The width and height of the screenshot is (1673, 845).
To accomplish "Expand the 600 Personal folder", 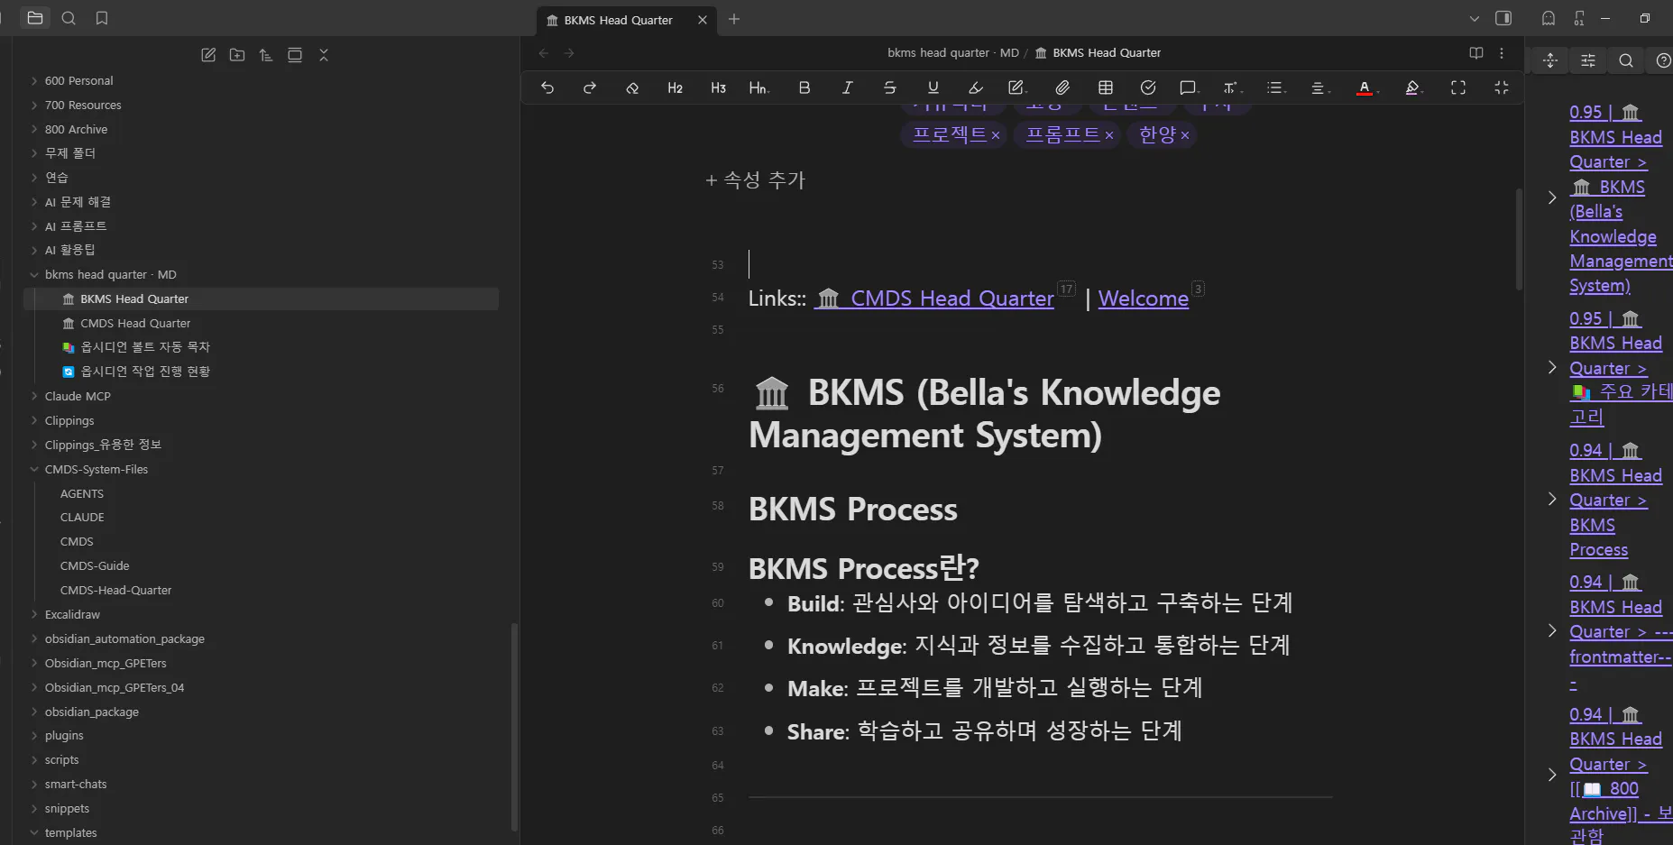I will coord(79,80).
